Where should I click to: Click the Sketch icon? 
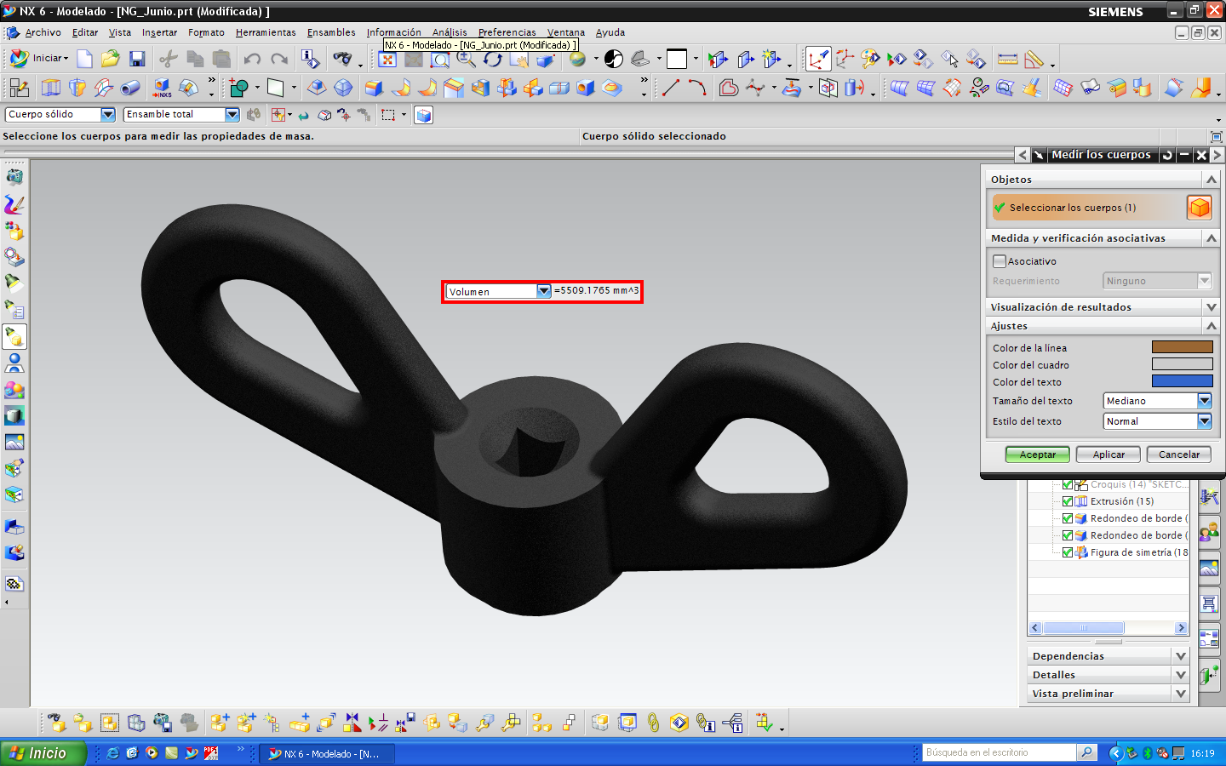tap(19, 88)
